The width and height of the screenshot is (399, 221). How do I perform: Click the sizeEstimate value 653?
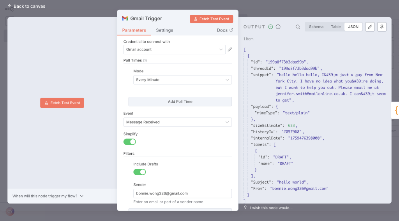[x=291, y=126]
